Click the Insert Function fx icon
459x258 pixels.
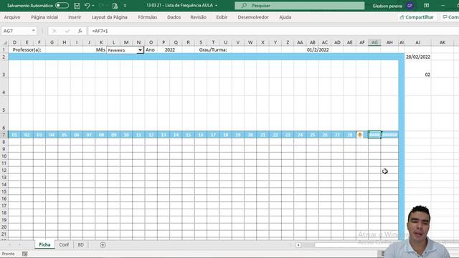[80, 31]
